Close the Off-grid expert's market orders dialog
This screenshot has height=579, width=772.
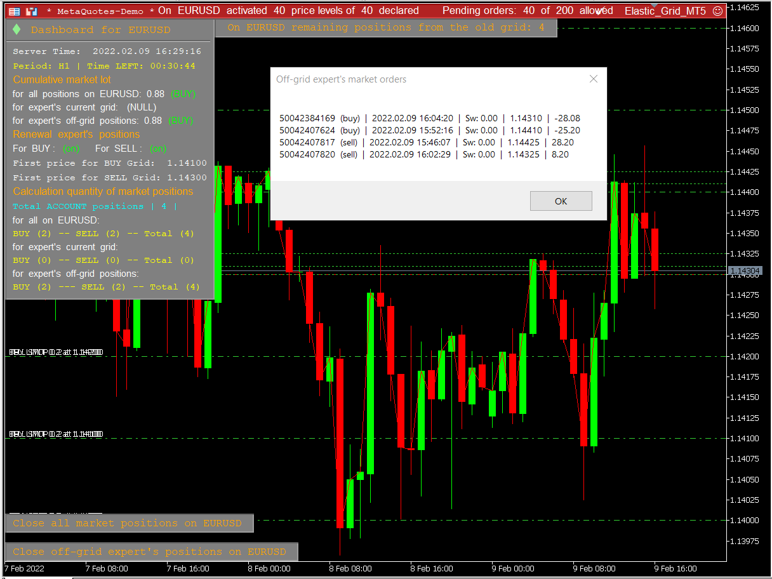[x=594, y=79]
